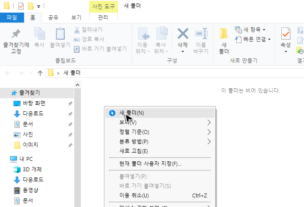Open 다운로드 under 내 PC
The image size is (304, 207).
[x=33, y=180]
